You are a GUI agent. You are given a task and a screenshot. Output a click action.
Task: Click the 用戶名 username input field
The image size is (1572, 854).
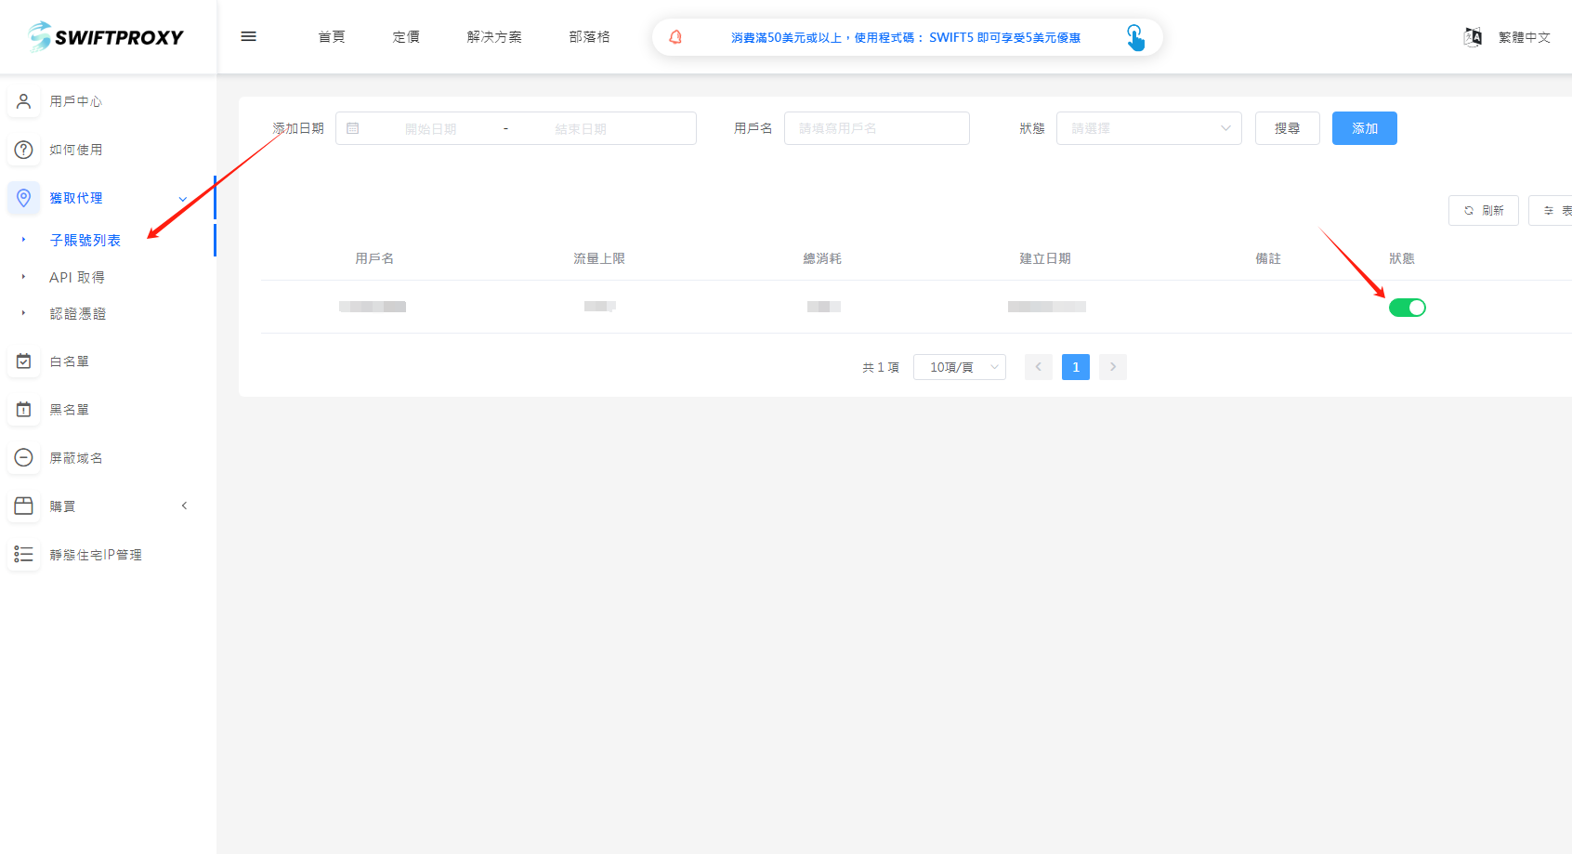coord(876,128)
